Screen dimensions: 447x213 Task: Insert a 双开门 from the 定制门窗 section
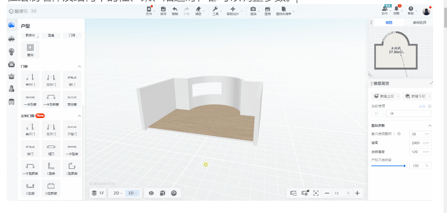(x=51, y=129)
